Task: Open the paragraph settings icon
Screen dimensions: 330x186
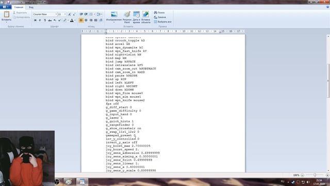Action: [x=101, y=20]
